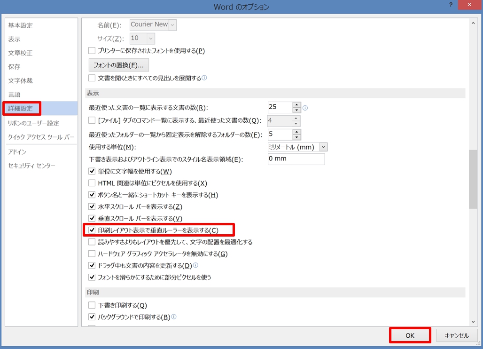
Task: Click the info icon beside recent documents count
Action: pyautogui.click(x=305, y=108)
